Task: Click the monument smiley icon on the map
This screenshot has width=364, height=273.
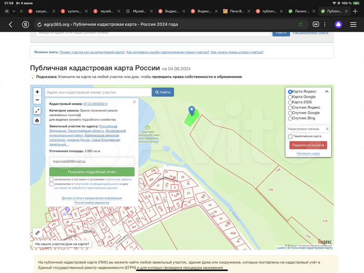Action: pyautogui.click(x=148, y=128)
